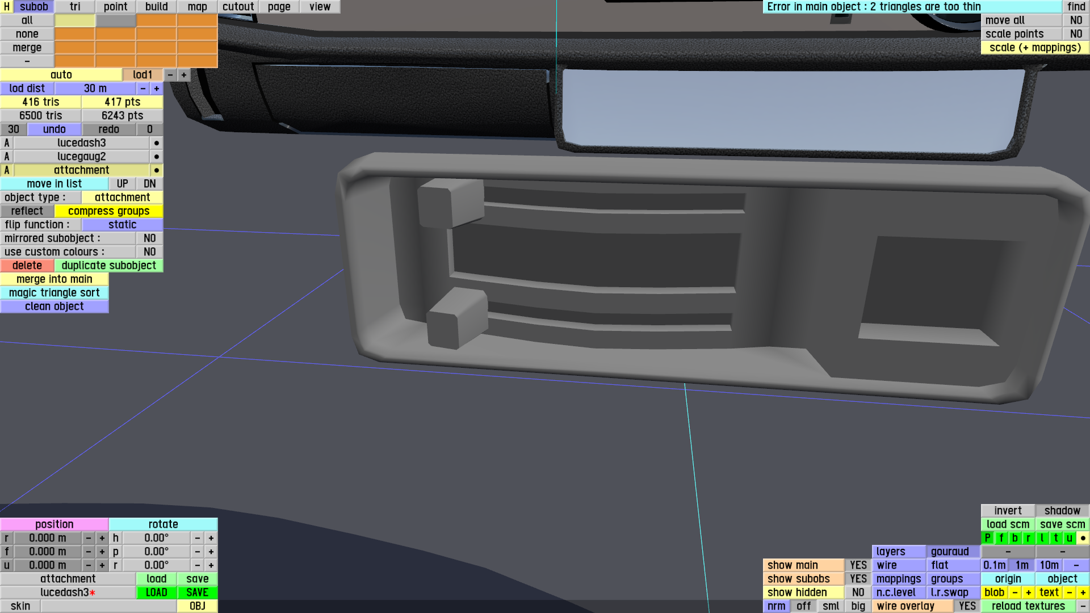Click the yellow dot next to 'u'
The image size is (1090, 613).
pos(1083,538)
